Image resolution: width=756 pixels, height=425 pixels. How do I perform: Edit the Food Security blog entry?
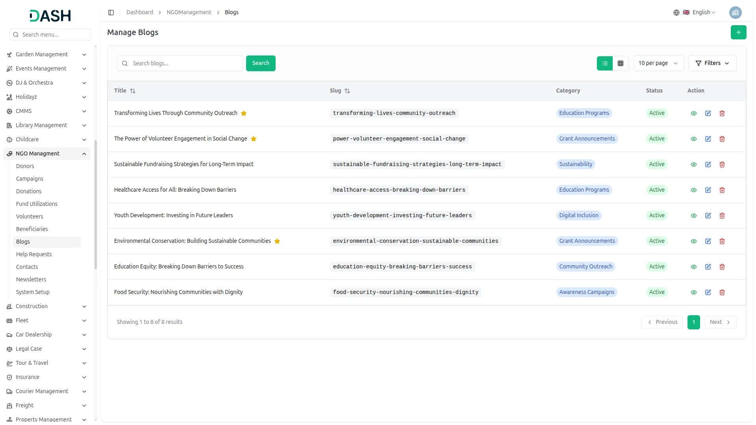point(708,292)
